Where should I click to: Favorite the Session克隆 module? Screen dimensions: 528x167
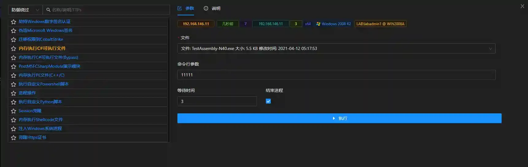14,111
